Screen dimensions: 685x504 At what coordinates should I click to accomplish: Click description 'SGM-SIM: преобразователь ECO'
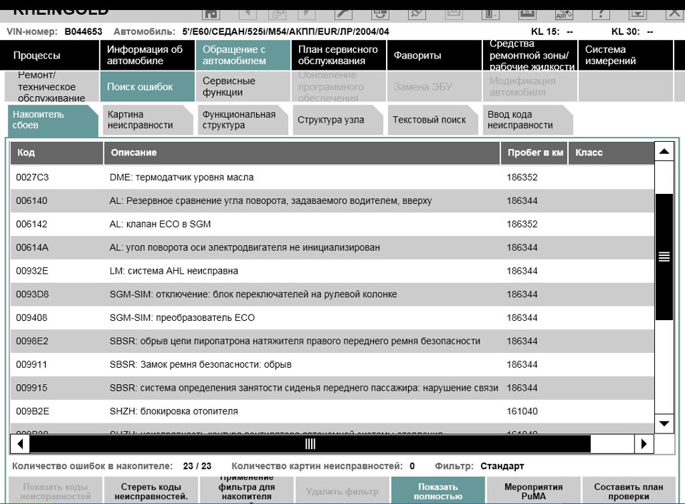point(182,318)
